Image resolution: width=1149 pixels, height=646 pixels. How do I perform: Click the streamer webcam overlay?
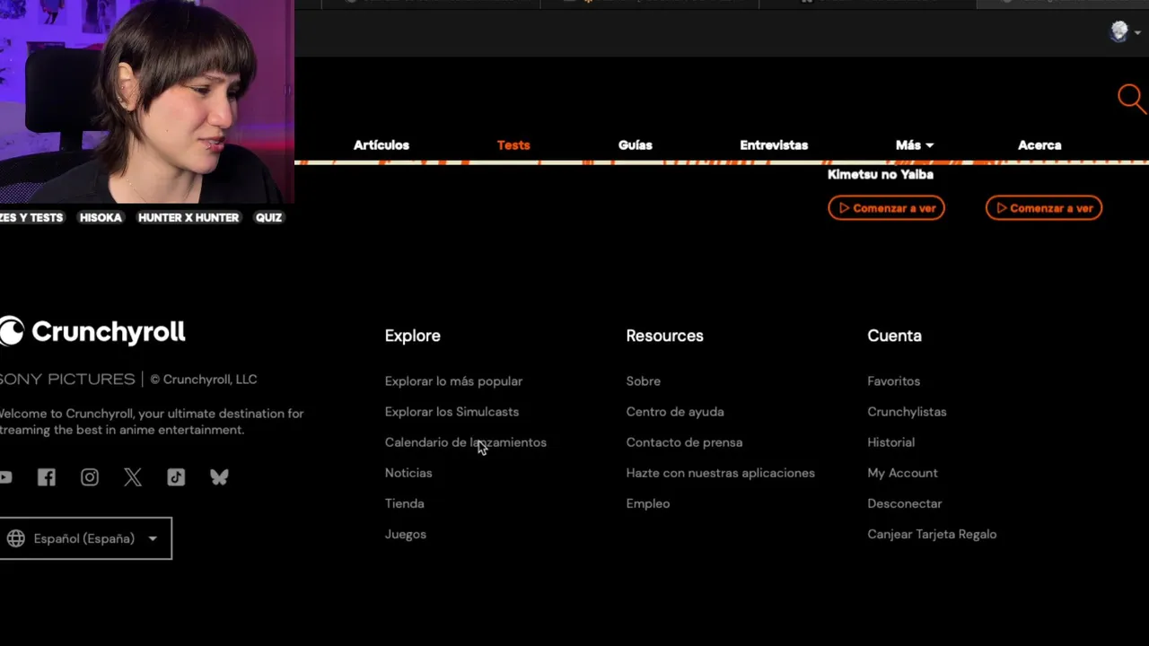tap(147, 102)
